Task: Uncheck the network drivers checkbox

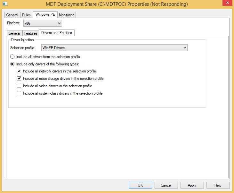Action: 19,71
